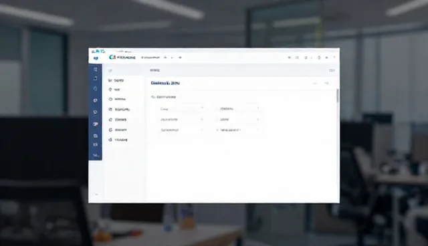
Task: Click the bold blue page heading link
Action: [x=165, y=83]
